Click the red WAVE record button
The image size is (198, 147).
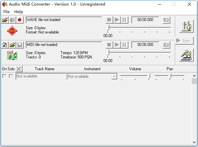pyautogui.click(x=19, y=20)
